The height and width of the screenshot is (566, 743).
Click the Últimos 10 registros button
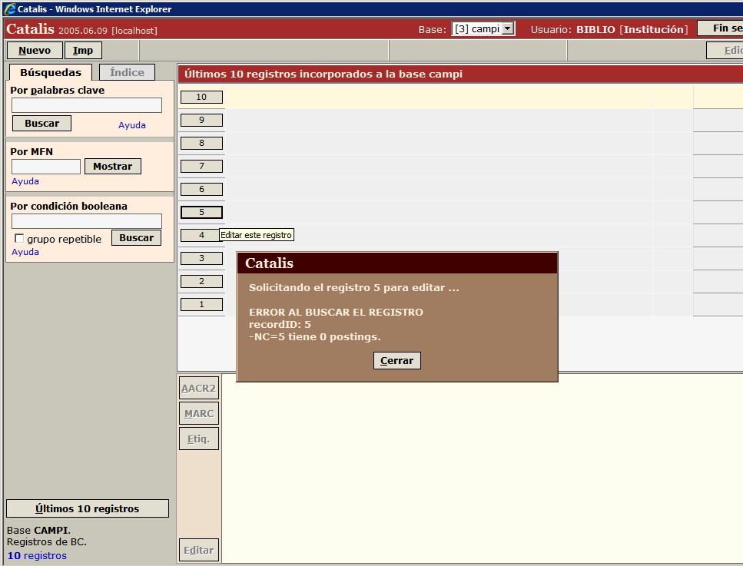coord(87,508)
